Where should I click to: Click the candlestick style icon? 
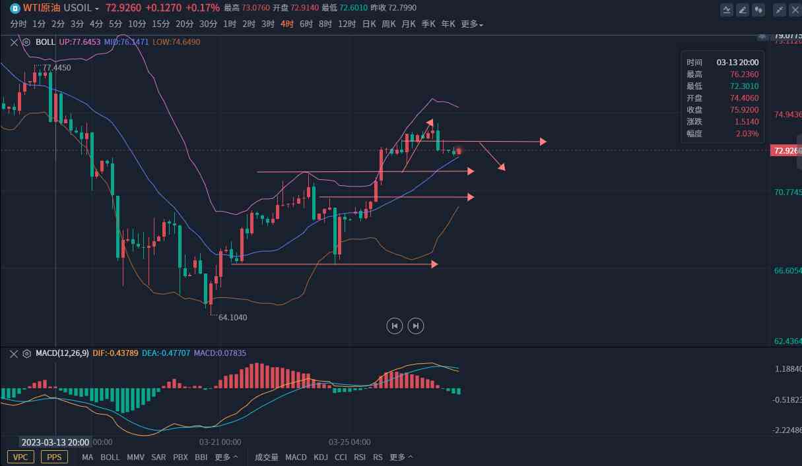pos(758,9)
